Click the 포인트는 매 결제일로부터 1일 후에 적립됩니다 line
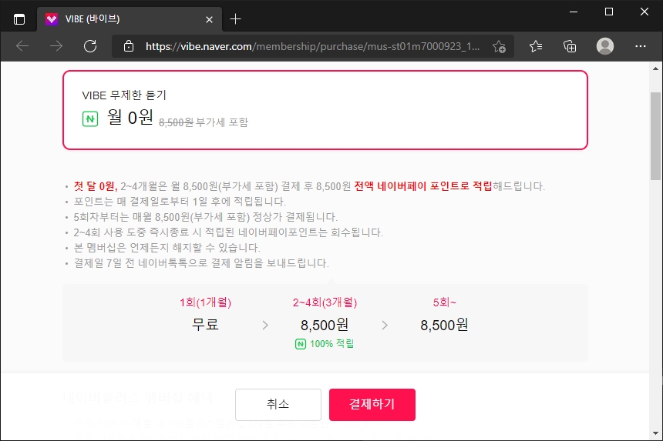663x441 pixels. 180,202
